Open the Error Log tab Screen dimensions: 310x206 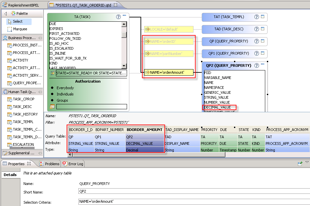pyautogui.click(x=73, y=164)
